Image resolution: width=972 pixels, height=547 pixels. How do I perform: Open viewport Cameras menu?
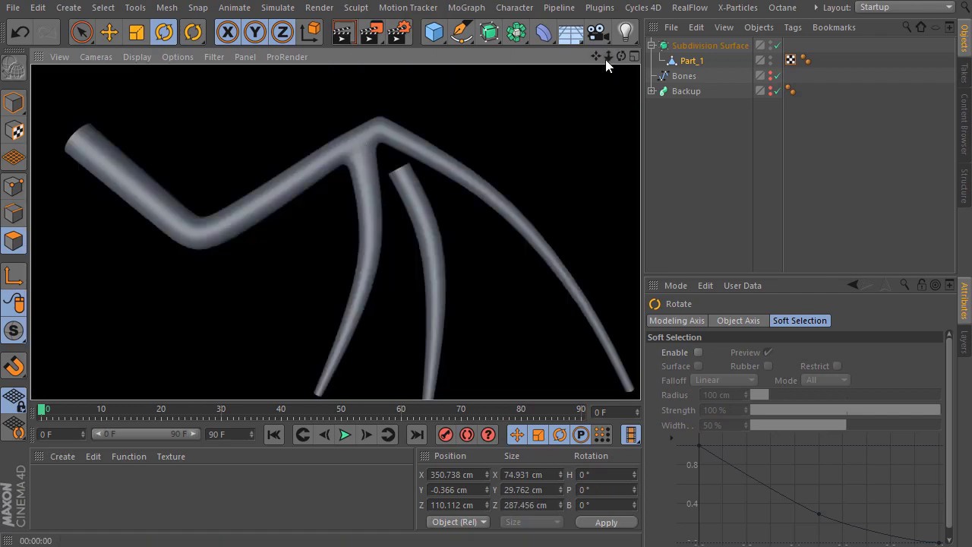click(x=96, y=57)
